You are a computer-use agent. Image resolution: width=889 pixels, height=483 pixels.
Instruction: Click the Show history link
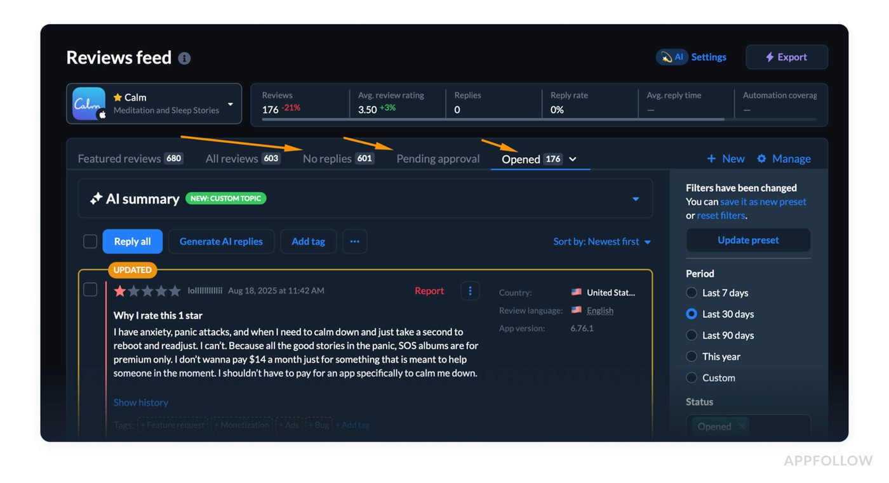click(140, 402)
